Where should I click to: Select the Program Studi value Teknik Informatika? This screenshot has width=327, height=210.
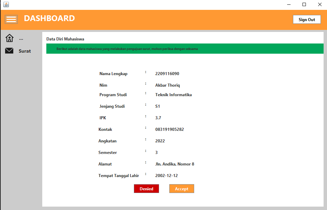[173, 95]
